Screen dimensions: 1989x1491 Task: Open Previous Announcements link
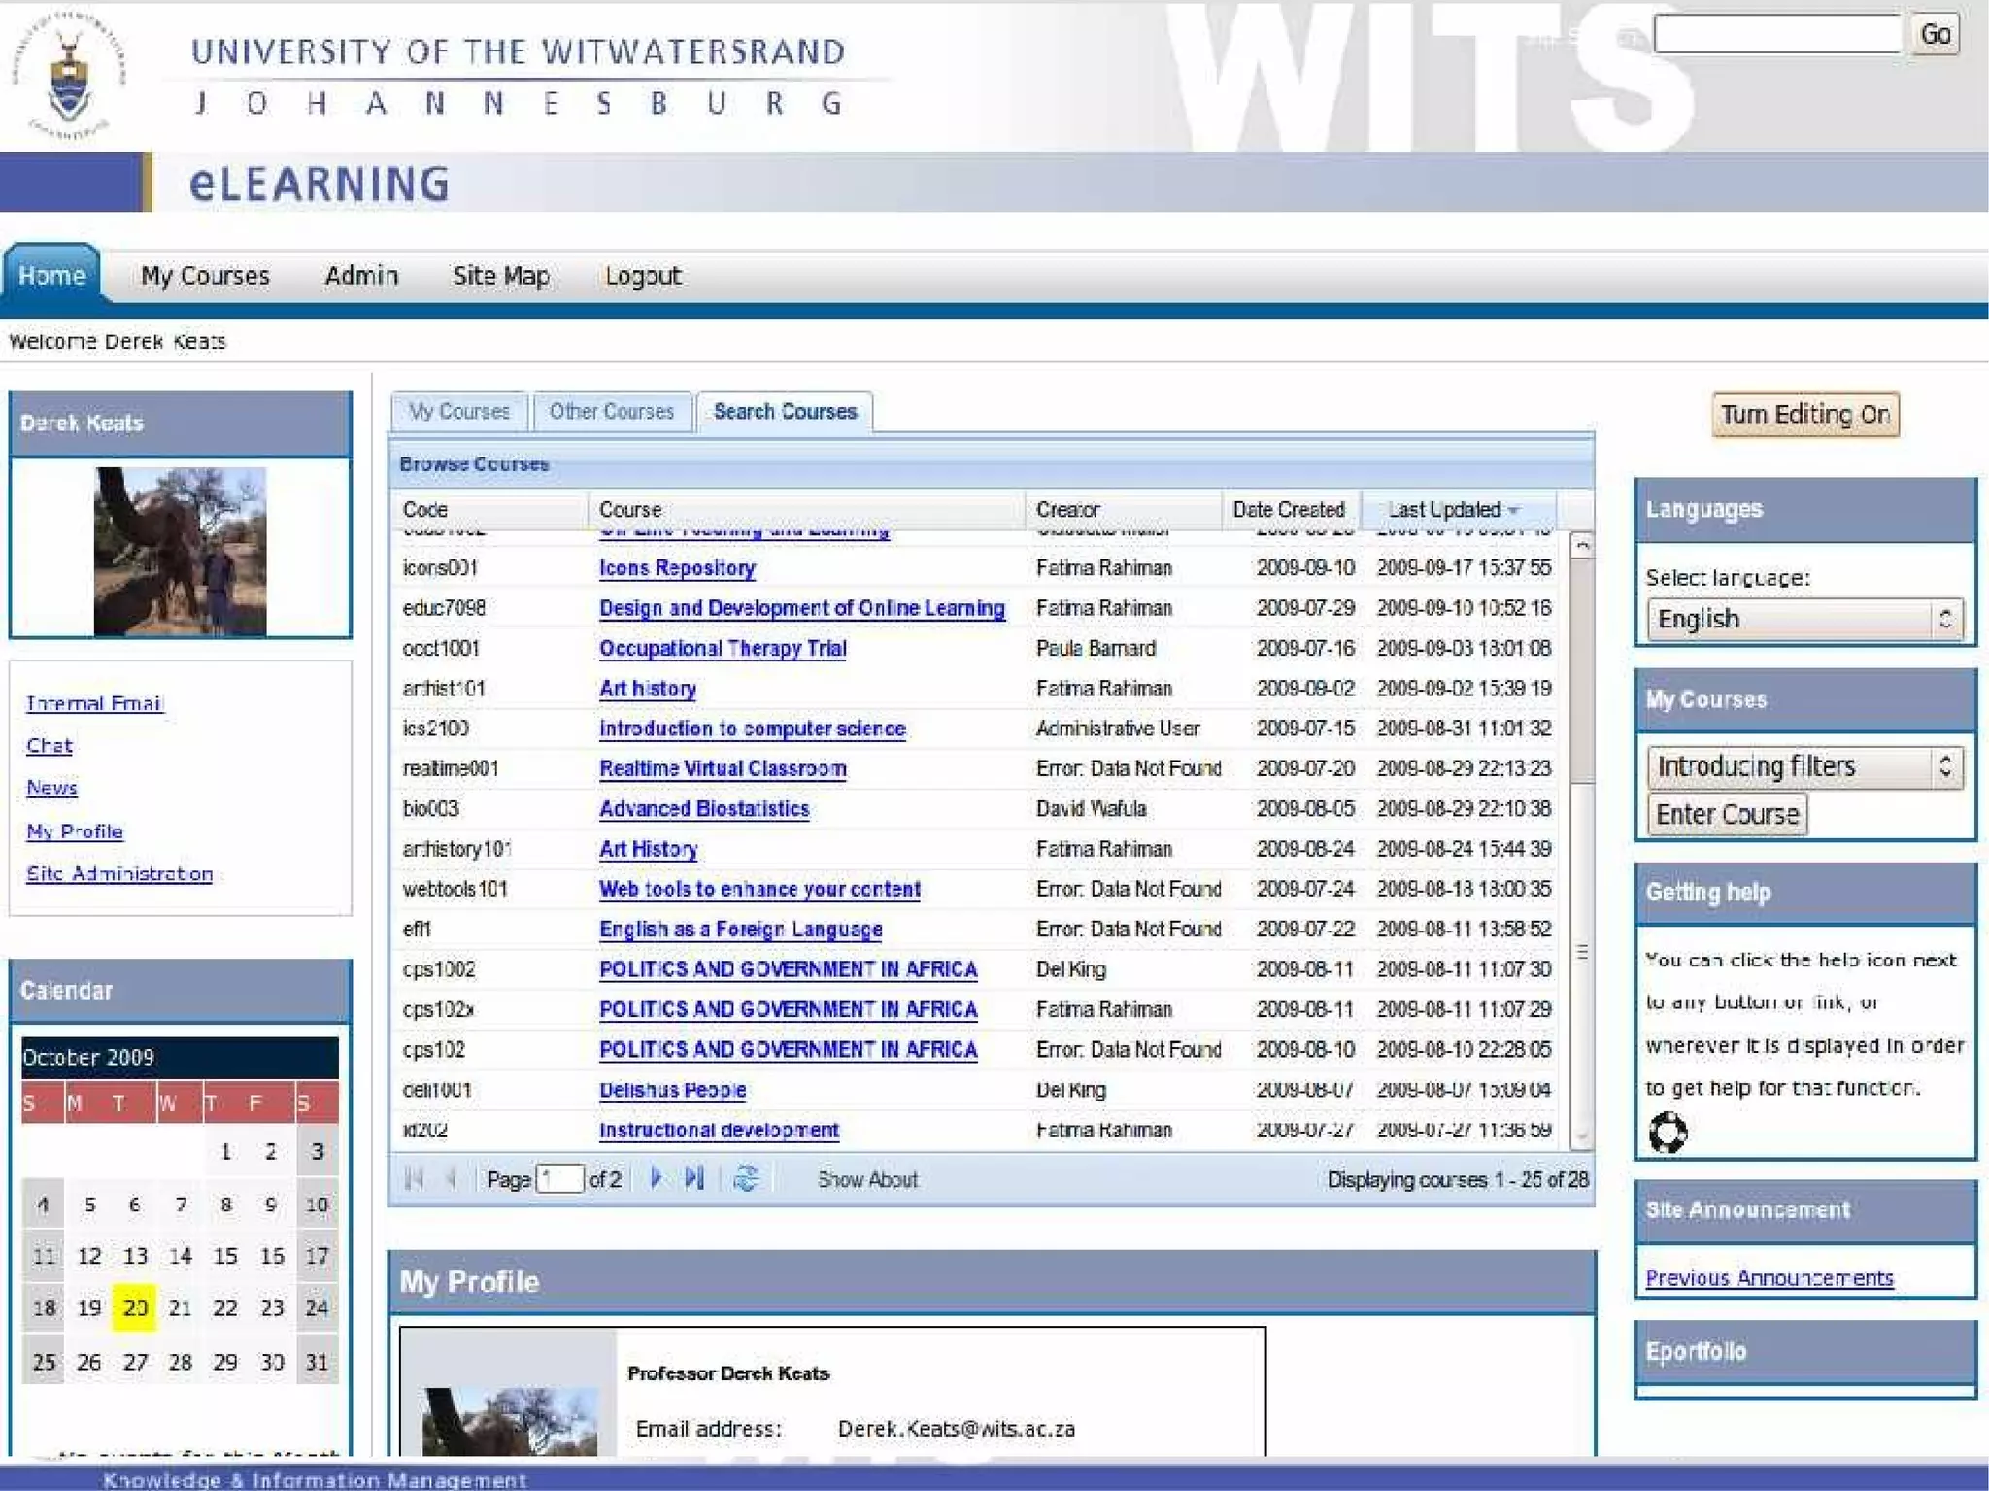click(1770, 1278)
